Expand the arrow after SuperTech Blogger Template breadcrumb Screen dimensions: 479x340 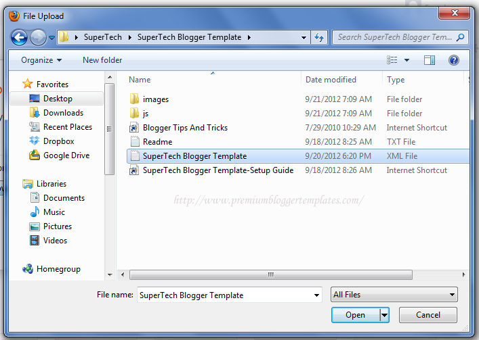(249, 37)
